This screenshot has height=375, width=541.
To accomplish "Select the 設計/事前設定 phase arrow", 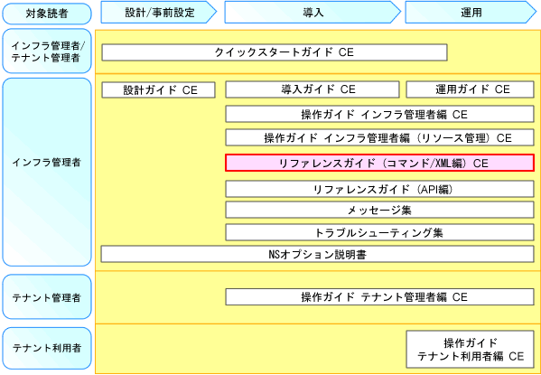I will tap(159, 13).
